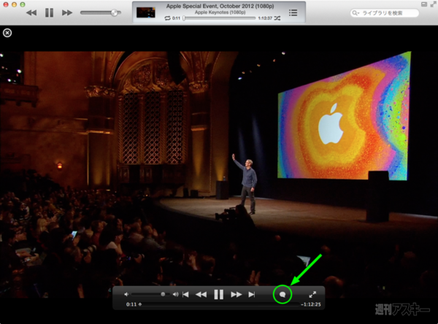Fast-forward using overlay double-arrow button

pyautogui.click(x=237, y=294)
